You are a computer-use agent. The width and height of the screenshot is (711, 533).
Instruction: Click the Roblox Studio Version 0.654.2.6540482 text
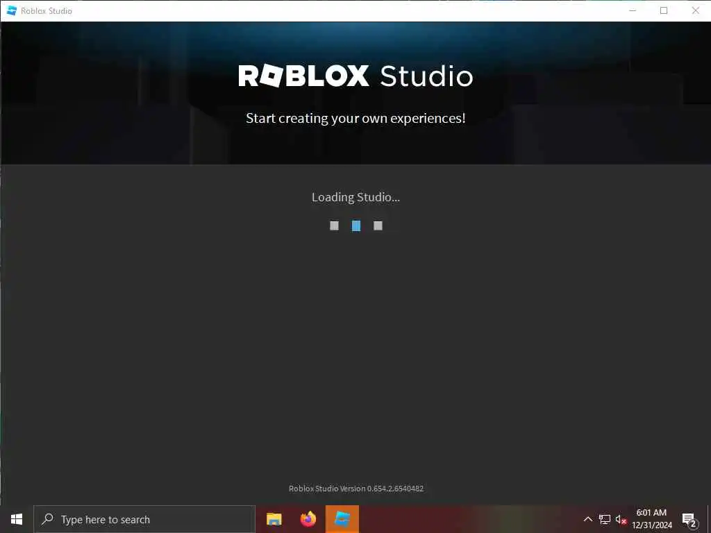tap(356, 489)
